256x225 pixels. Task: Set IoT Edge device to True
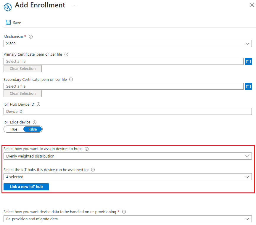click(x=14, y=129)
